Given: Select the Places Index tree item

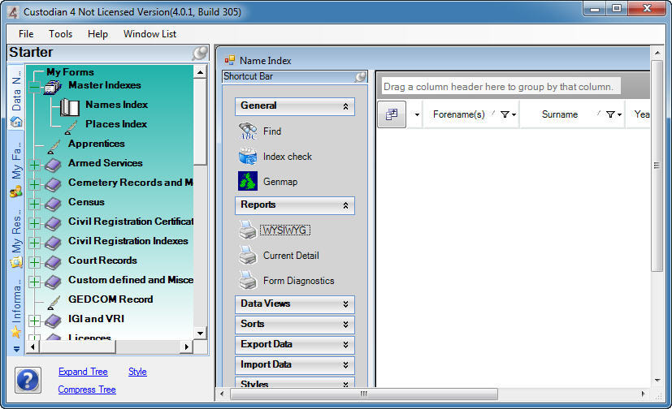Looking at the screenshot, I should pyautogui.click(x=116, y=124).
